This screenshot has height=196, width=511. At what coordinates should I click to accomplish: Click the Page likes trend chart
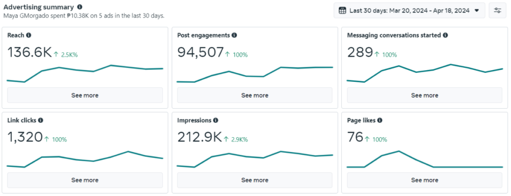(x=425, y=159)
